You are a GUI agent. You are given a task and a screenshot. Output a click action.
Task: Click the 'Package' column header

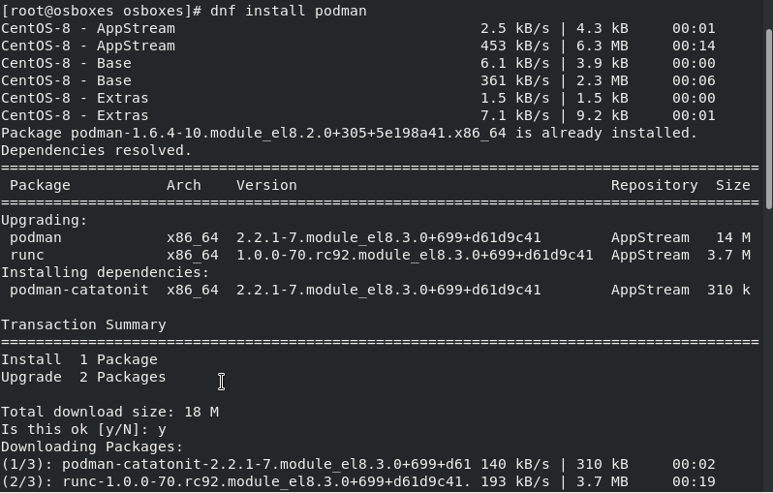point(40,185)
